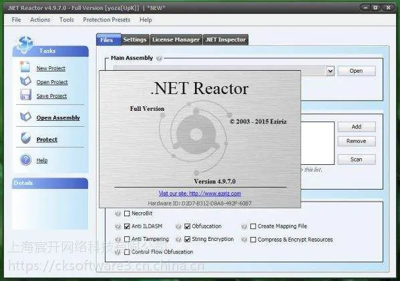Click help icon beside Anti ILDASM
400x281 pixels.
[118, 226]
